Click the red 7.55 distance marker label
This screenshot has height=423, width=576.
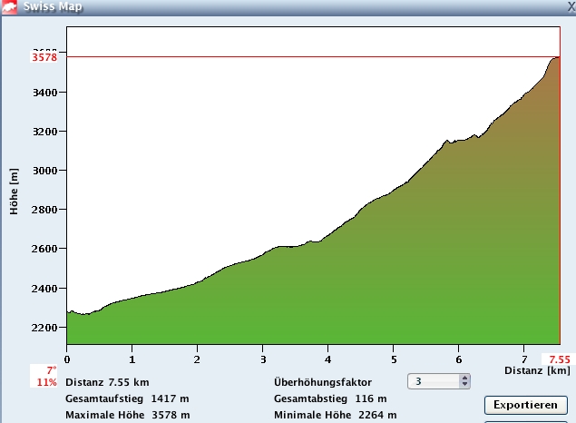pos(559,359)
